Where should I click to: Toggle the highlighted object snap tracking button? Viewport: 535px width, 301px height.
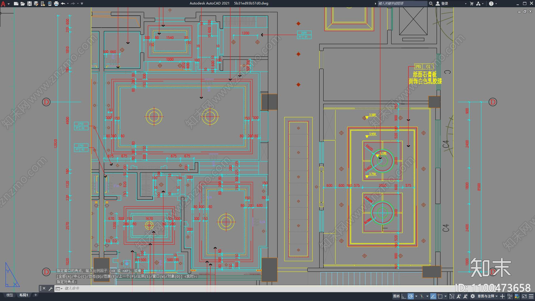[x=433, y=296]
